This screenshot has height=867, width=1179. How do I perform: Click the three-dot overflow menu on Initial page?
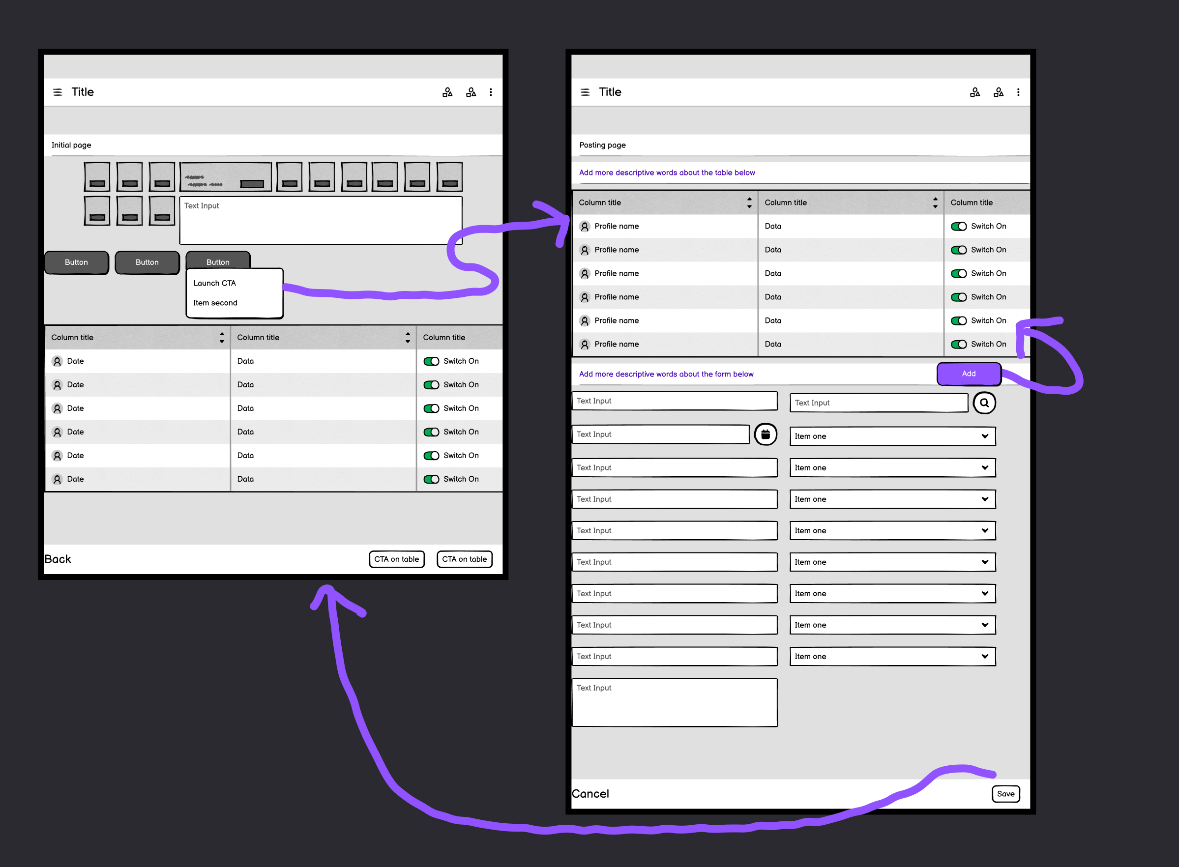point(491,92)
